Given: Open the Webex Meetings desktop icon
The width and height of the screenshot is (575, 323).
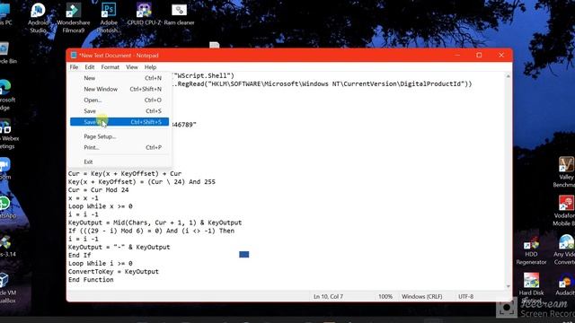Looking at the screenshot, I should [7, 134].
